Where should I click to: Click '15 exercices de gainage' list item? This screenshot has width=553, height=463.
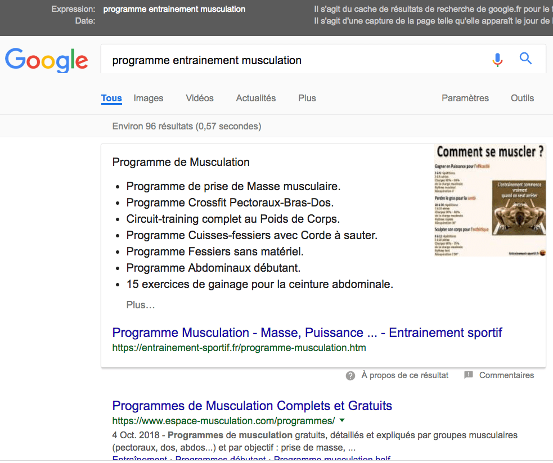[x=260, y=284]
